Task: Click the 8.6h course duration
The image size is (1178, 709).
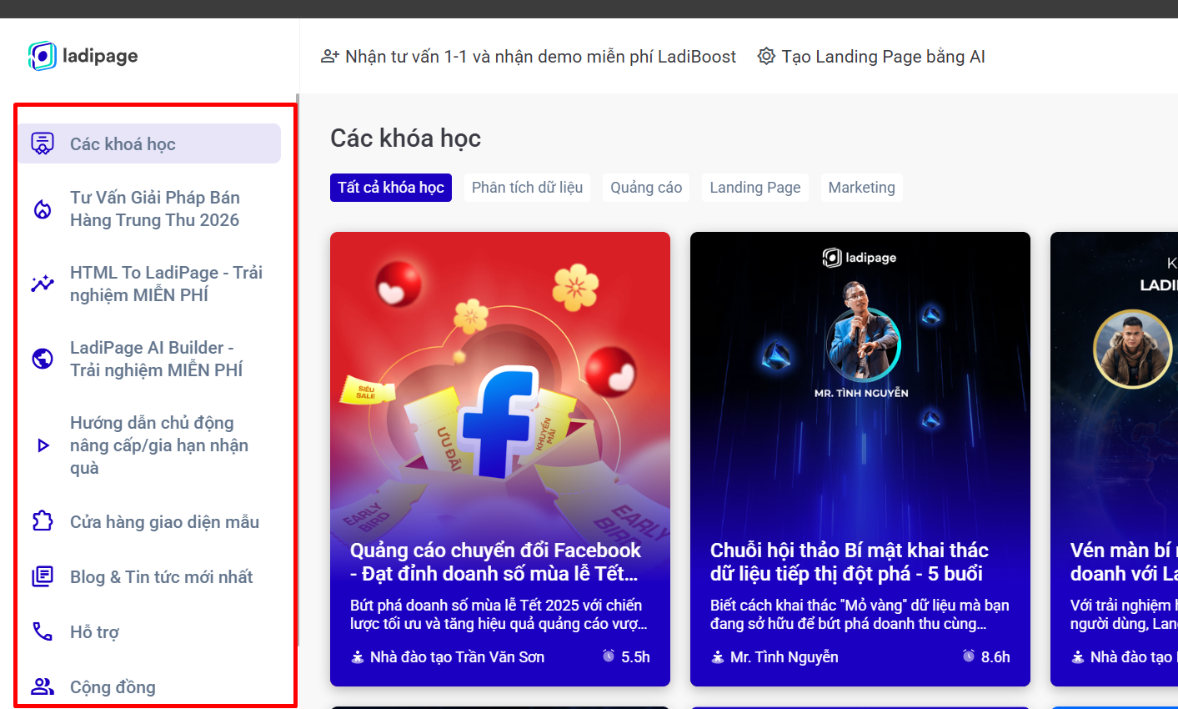Action: 995,657
